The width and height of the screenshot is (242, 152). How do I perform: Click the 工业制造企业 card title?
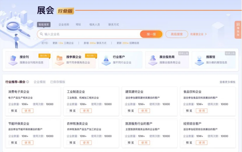[76, 92]
